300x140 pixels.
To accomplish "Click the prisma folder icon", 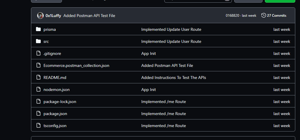I will pyautogui.click(x=38, y=29).
